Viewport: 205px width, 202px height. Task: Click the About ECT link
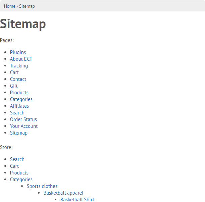click(x=21, y=59)
